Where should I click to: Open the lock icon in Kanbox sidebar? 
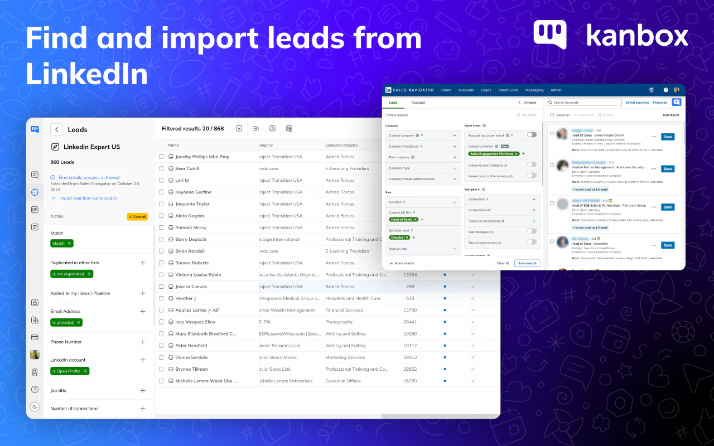tap(35, 303)
